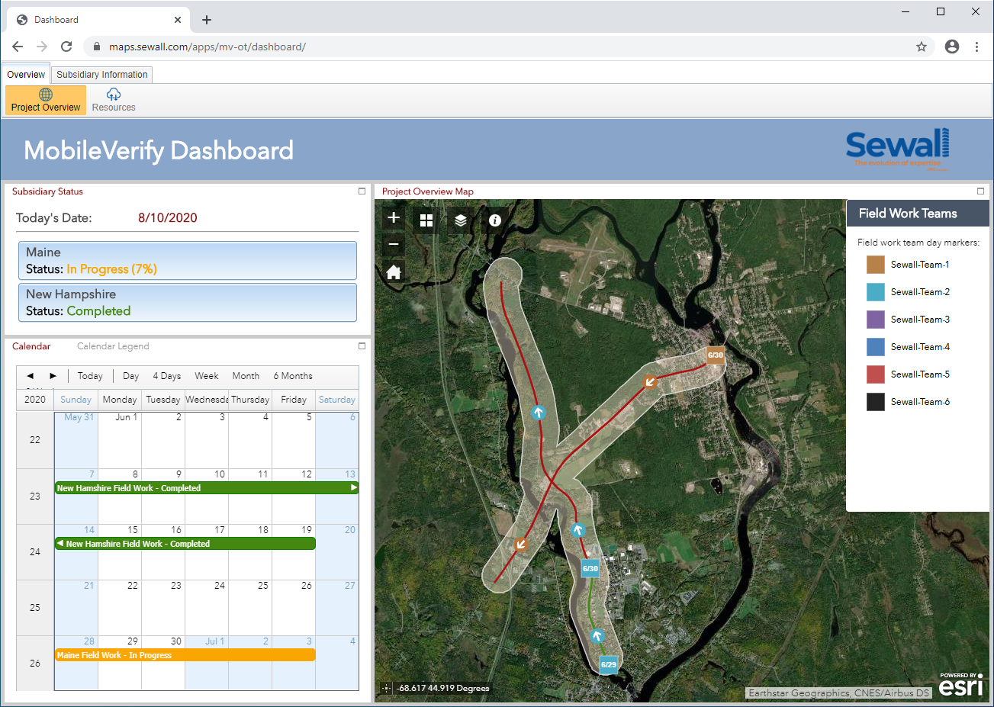Click the Today button in the calendar
The image size is (994, 707).
[89, 375]
